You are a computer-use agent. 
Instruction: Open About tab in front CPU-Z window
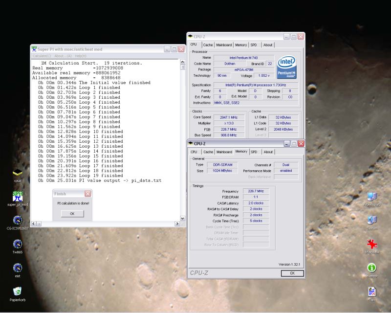[268, 152]
